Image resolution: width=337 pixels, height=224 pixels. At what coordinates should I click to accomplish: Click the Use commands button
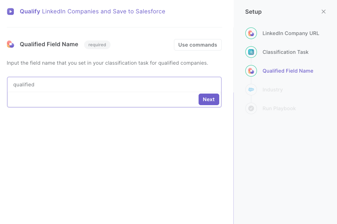(197, 45)
